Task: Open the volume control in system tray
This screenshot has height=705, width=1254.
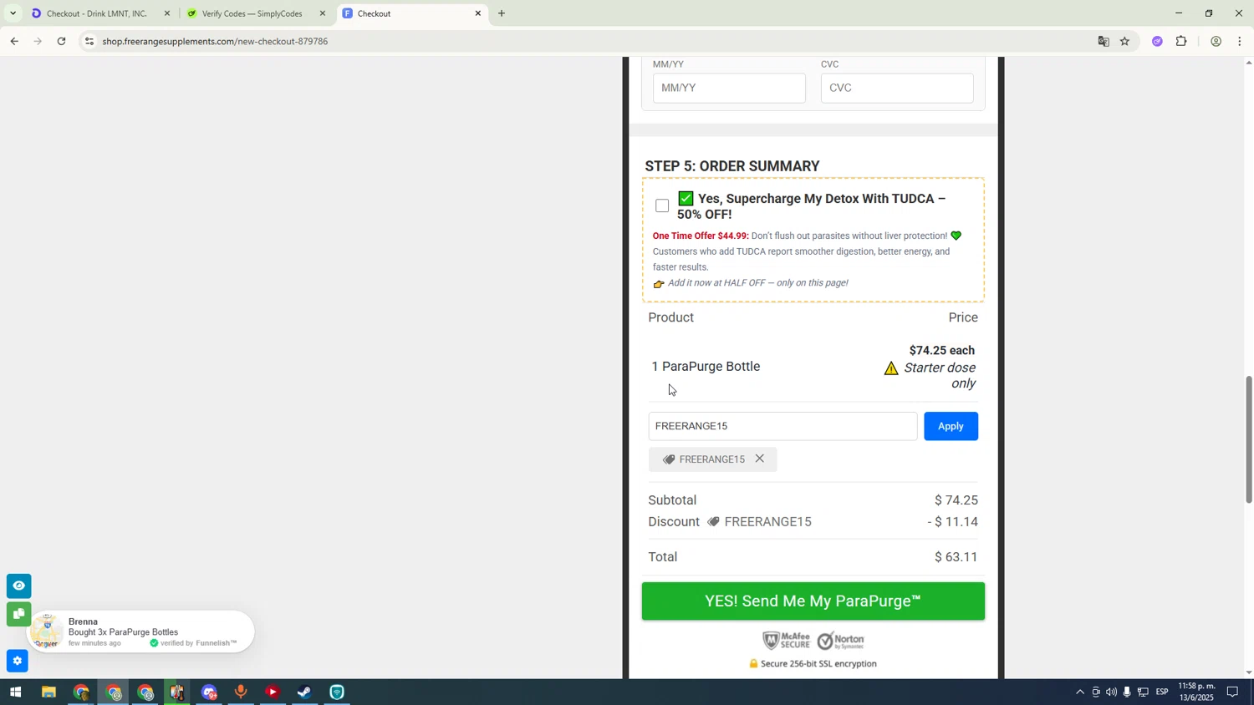Action: (1111, 692)
